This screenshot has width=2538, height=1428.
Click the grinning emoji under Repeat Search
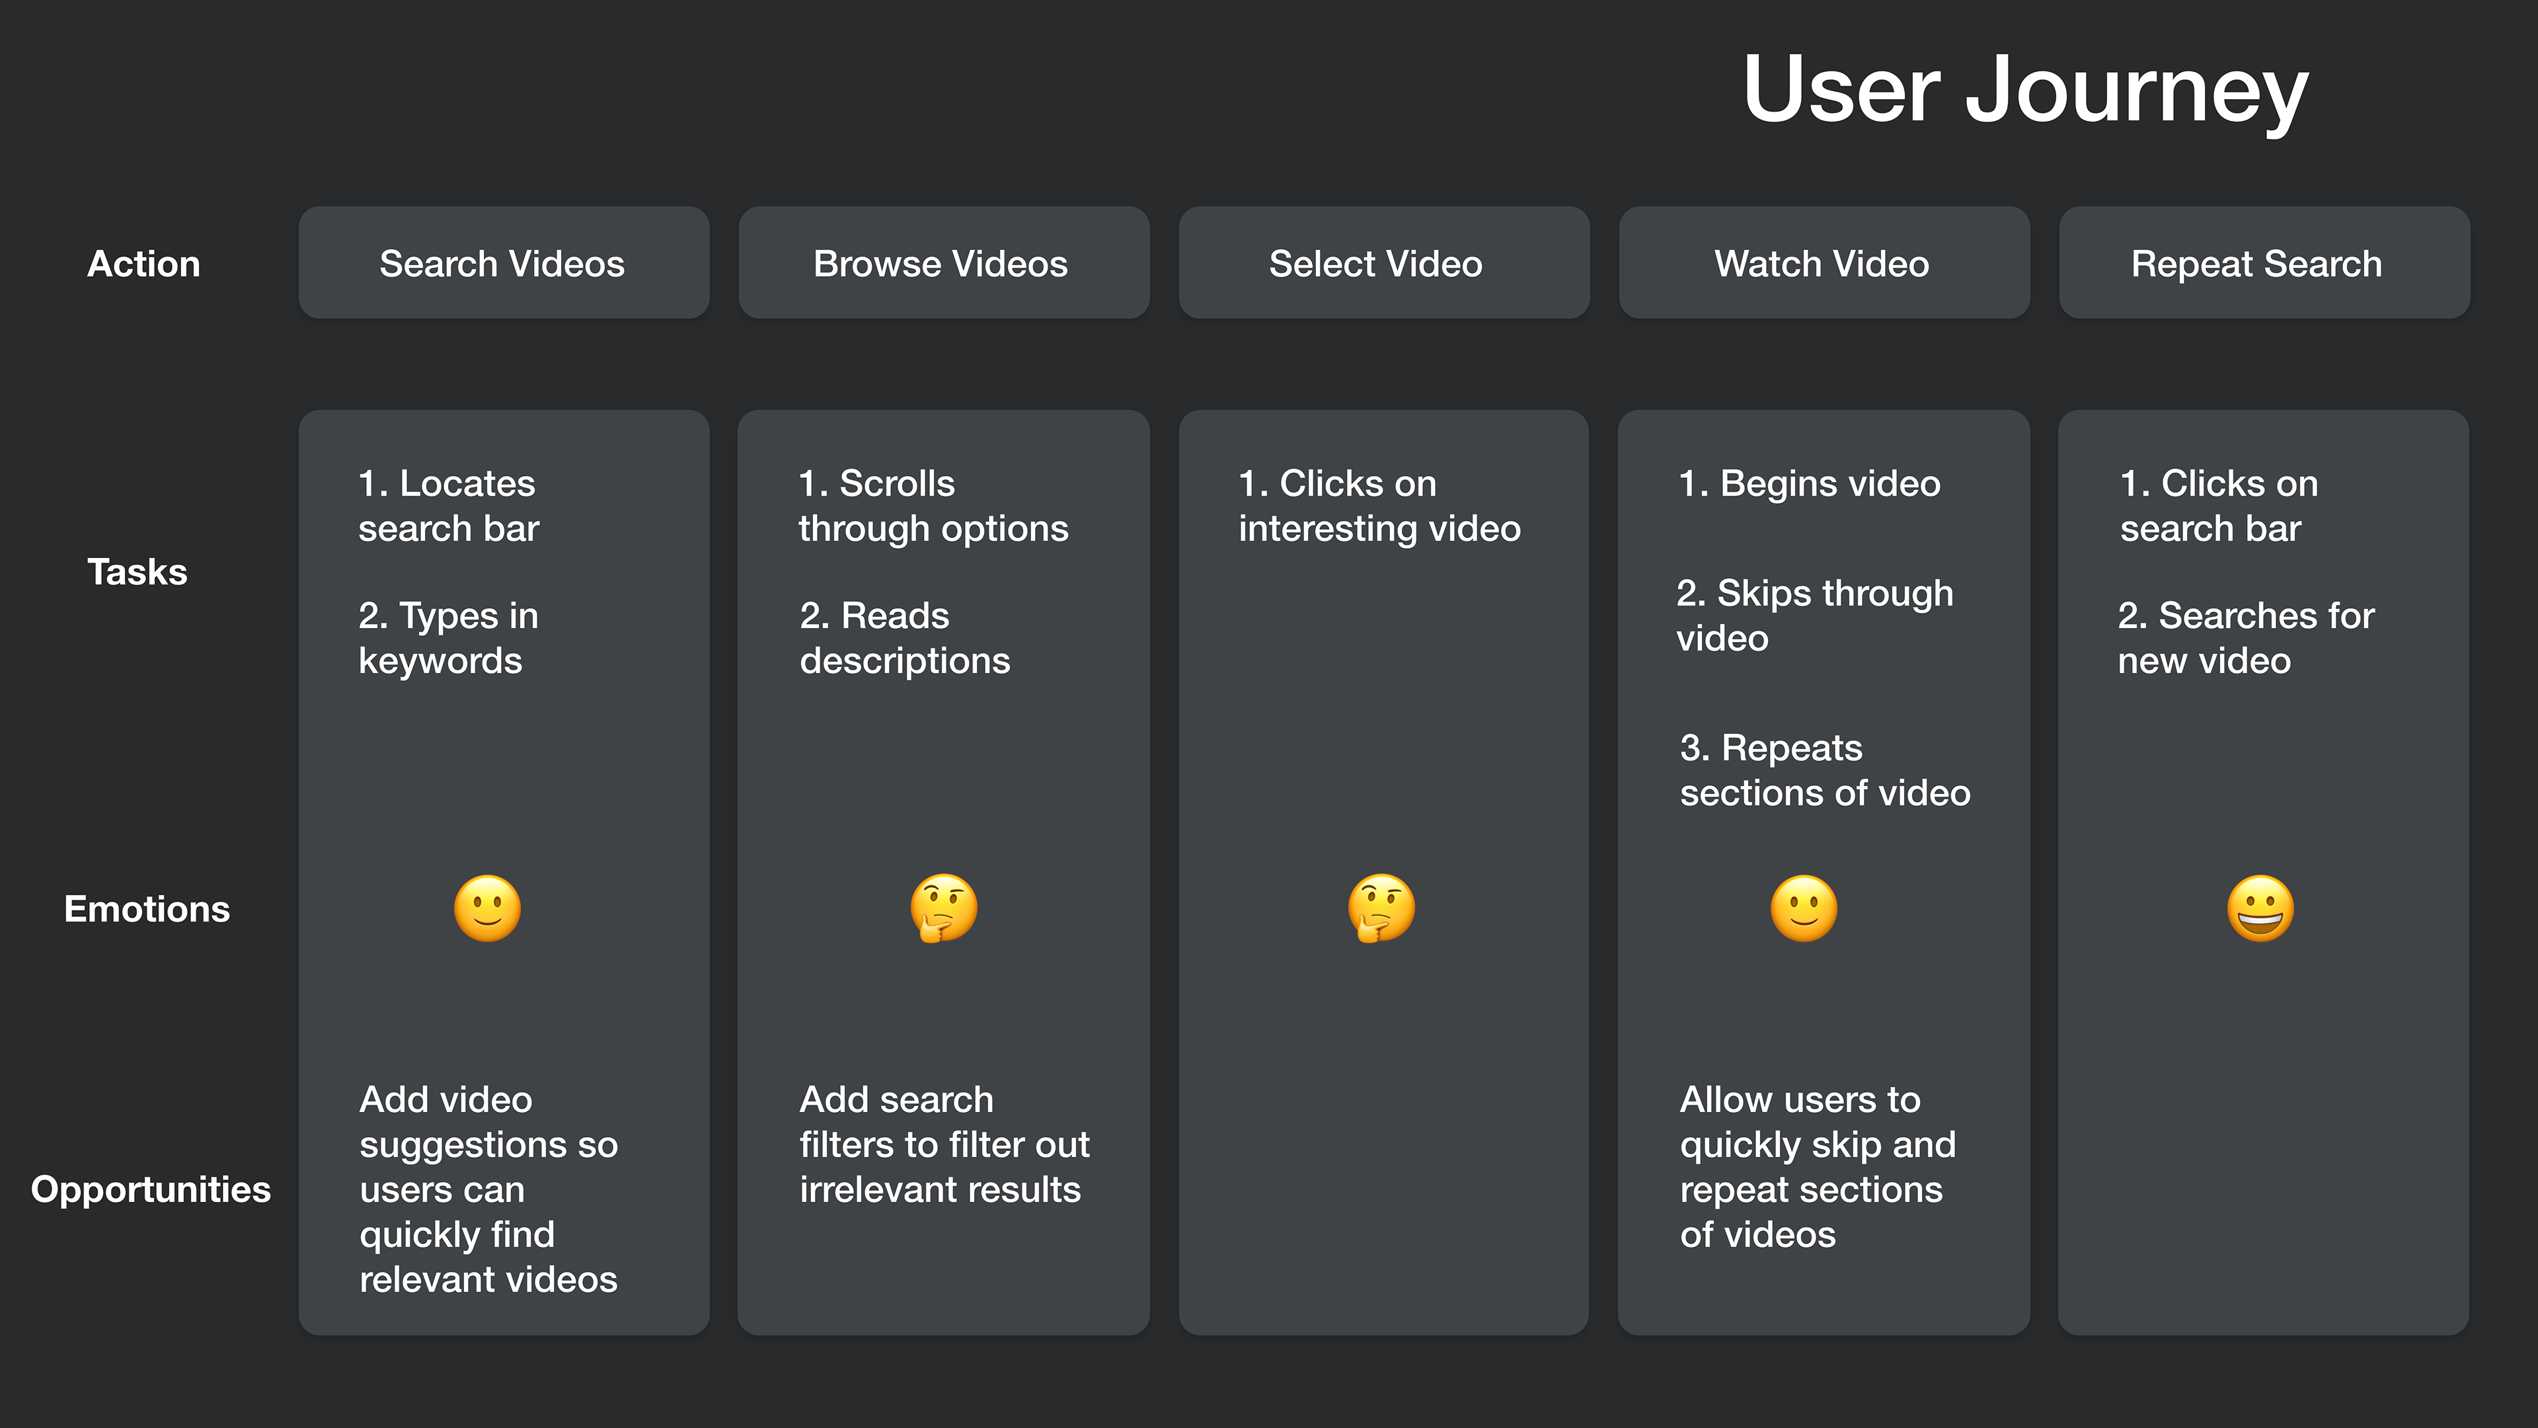point(2260,908)
